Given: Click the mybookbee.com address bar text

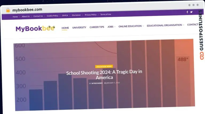Looking at the screenshot, I should (27, 10).
